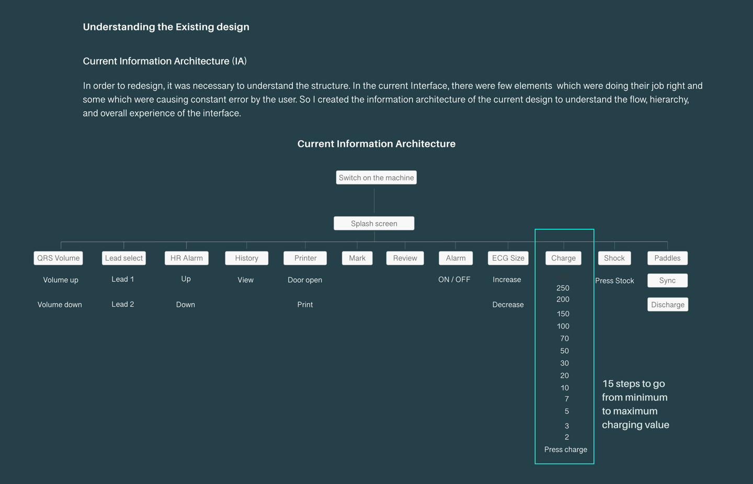Select the Splash screen node

[374, 224]
